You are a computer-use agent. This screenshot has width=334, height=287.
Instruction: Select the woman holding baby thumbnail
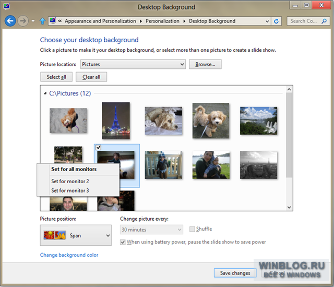(211, 165)
